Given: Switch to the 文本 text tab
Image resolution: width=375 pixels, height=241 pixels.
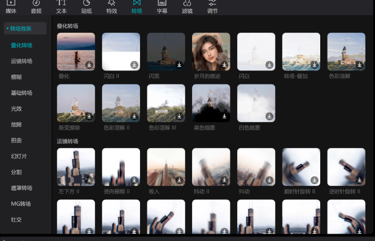Looking at the screenshot, I should pos(62,10).
